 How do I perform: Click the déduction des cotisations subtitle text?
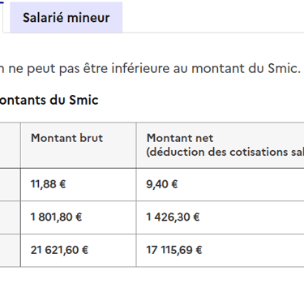[225, 152]
